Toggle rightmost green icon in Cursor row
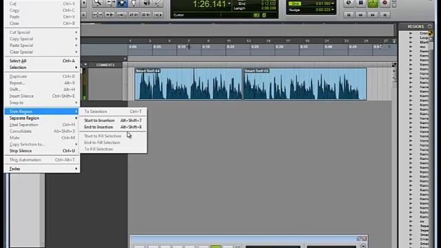The image size is (441, 248). [264, 15]
